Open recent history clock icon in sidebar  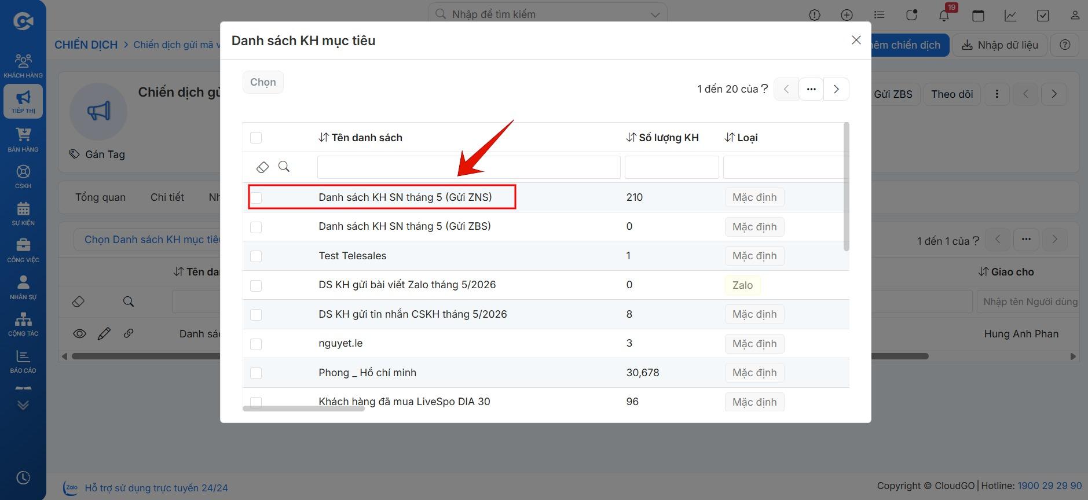(23, 477)
